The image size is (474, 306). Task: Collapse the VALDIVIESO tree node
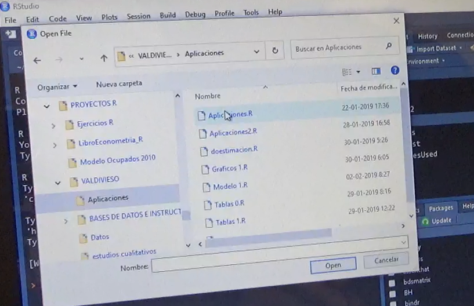click(x=58, y=183)
